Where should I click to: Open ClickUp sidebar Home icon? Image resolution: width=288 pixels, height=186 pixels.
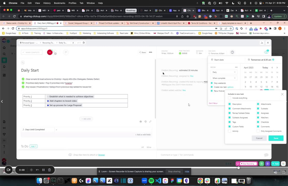4,48
